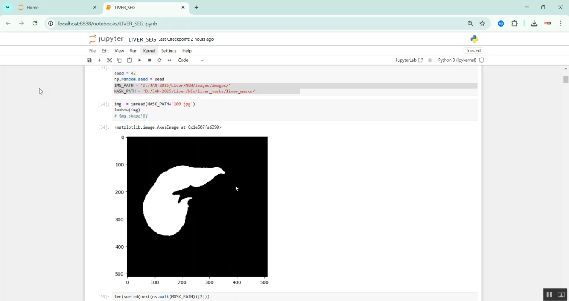
Task: Expand the browser tab search dropdown
Action: 8,8
